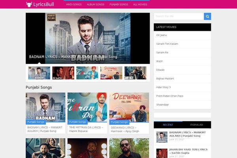Open the movie 'Prem Ratan Dhan Payo'
The width and height of the screenshot is (237, 158).
tap(170, 96)
